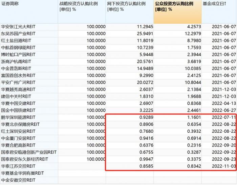Select row 东吴苏园产业REIT

coord(118,34)
